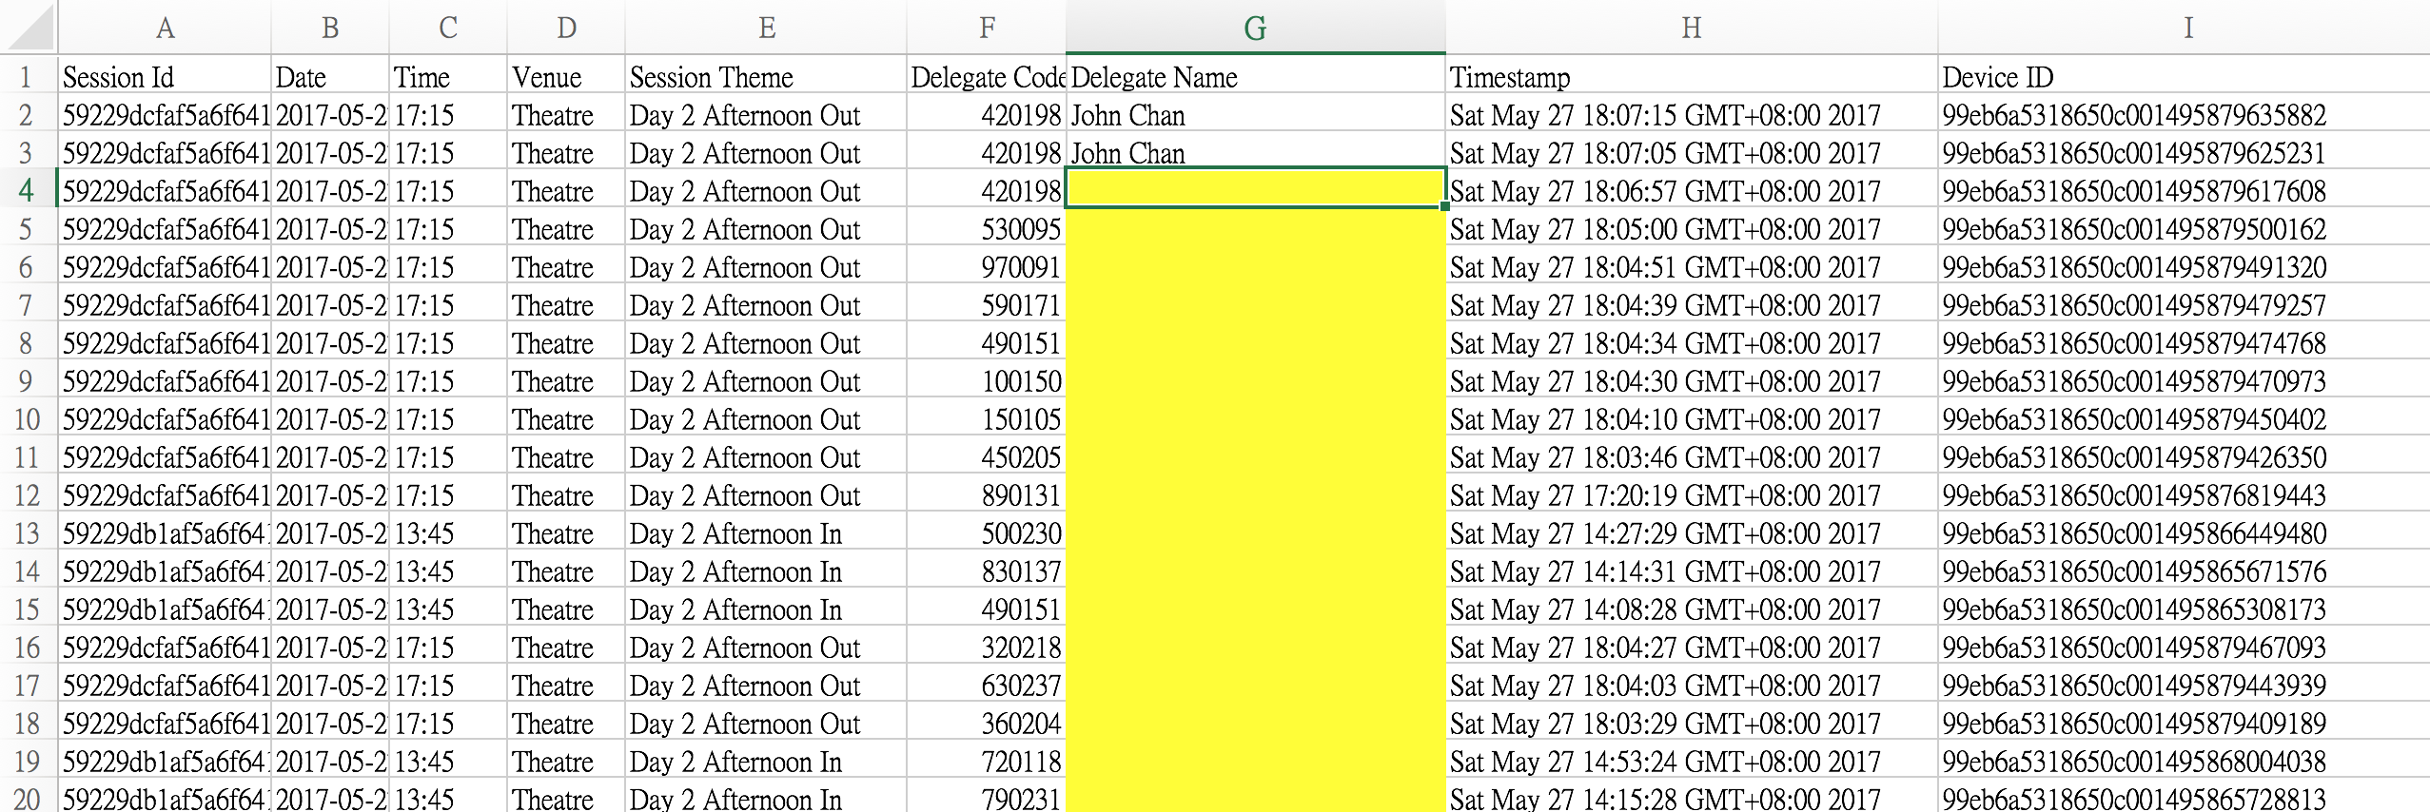Click the fill handle of cell G4
Viewport: 2430px width, 812px height.
pos(1444,205)
